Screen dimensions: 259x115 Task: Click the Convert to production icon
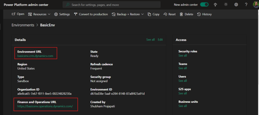76,14
